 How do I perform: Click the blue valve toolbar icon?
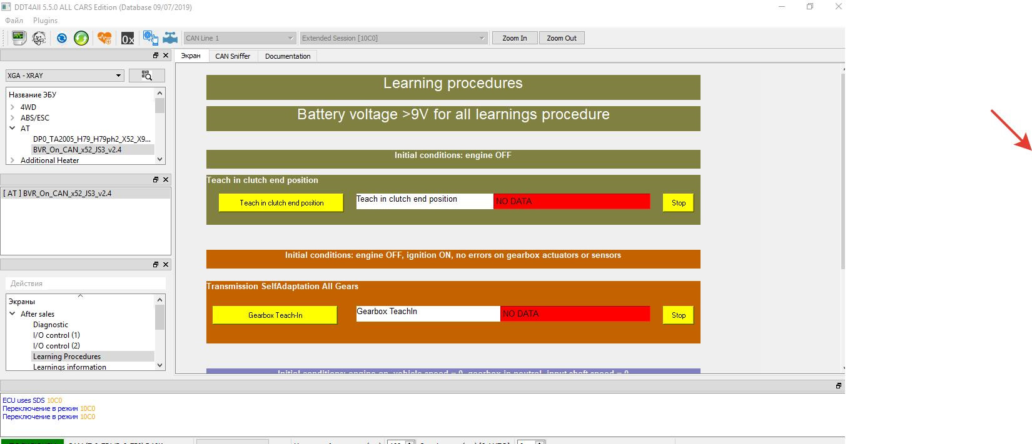[170, 38]
